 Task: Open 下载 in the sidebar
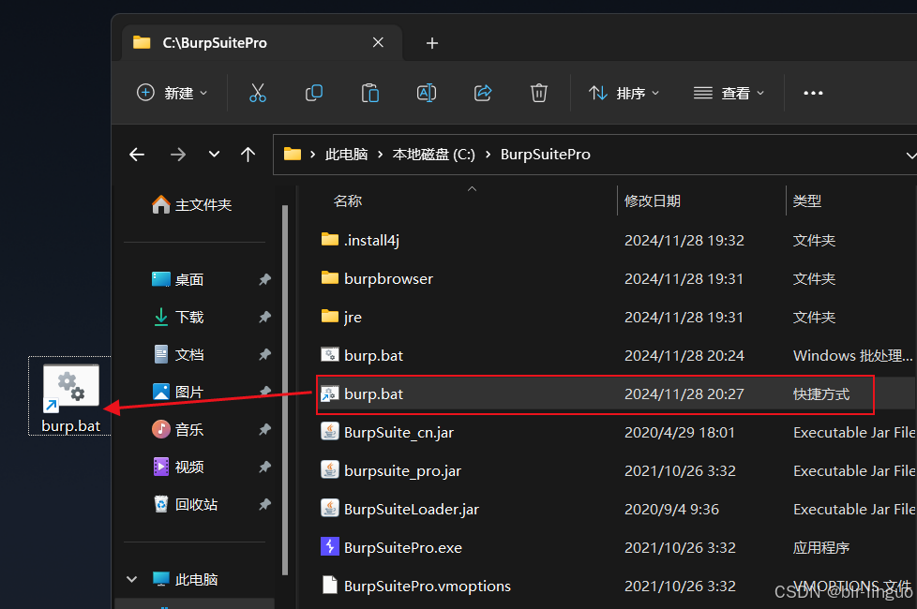(178, 317)
